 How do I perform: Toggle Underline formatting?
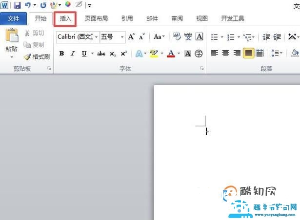pos(84,54)
